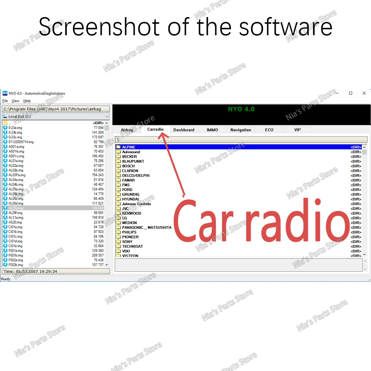The height and width of the screenshot is (371, 371).
Task: Switch to the Carradio tab
Action: (155, 129)
